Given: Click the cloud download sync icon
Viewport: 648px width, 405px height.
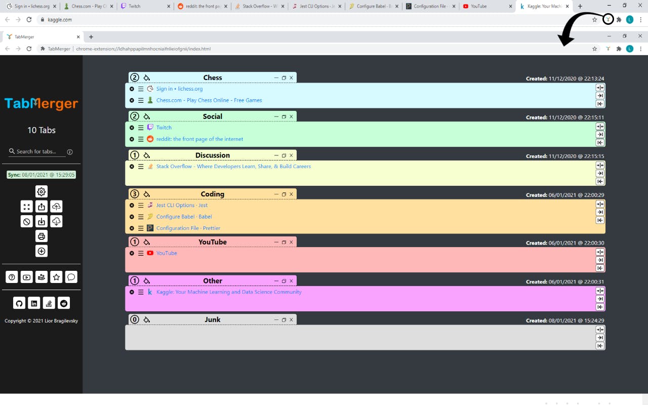Looking at the screenshot, I should pos(56,221).
